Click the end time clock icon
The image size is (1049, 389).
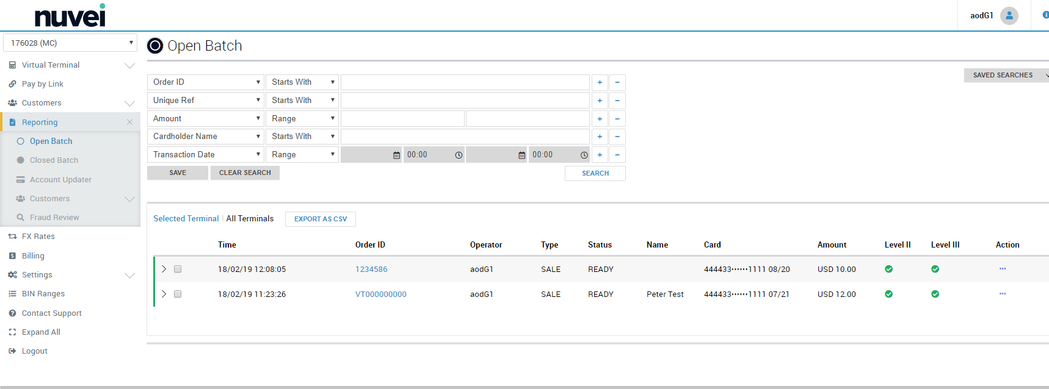click(x=584, y=155)
